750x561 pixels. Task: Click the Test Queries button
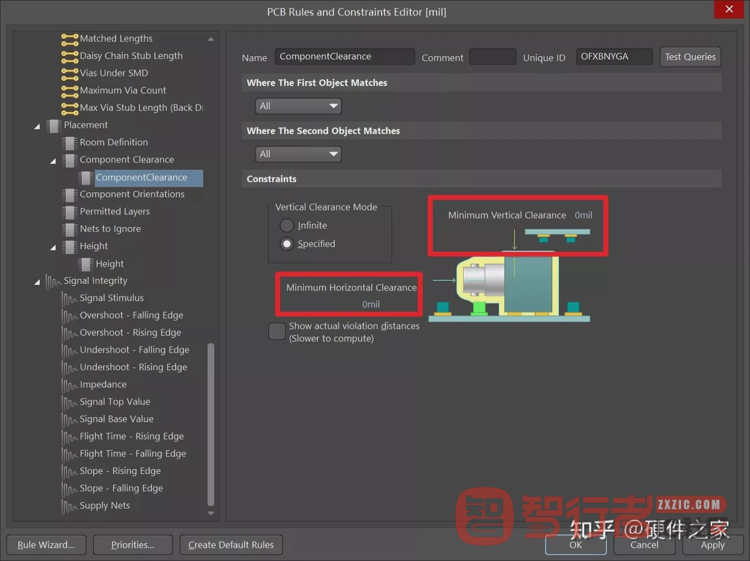(690, 57)
